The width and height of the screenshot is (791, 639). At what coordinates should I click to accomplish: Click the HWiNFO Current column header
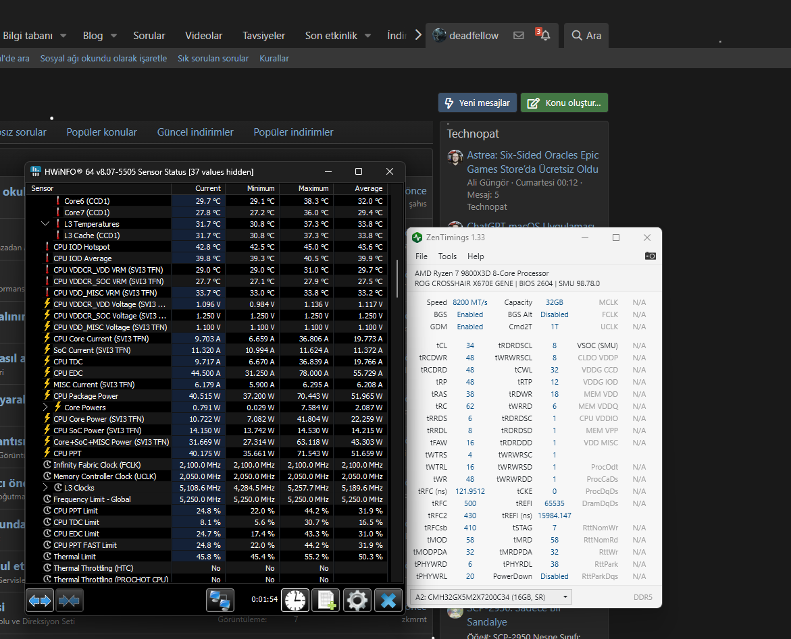point(198,188)
